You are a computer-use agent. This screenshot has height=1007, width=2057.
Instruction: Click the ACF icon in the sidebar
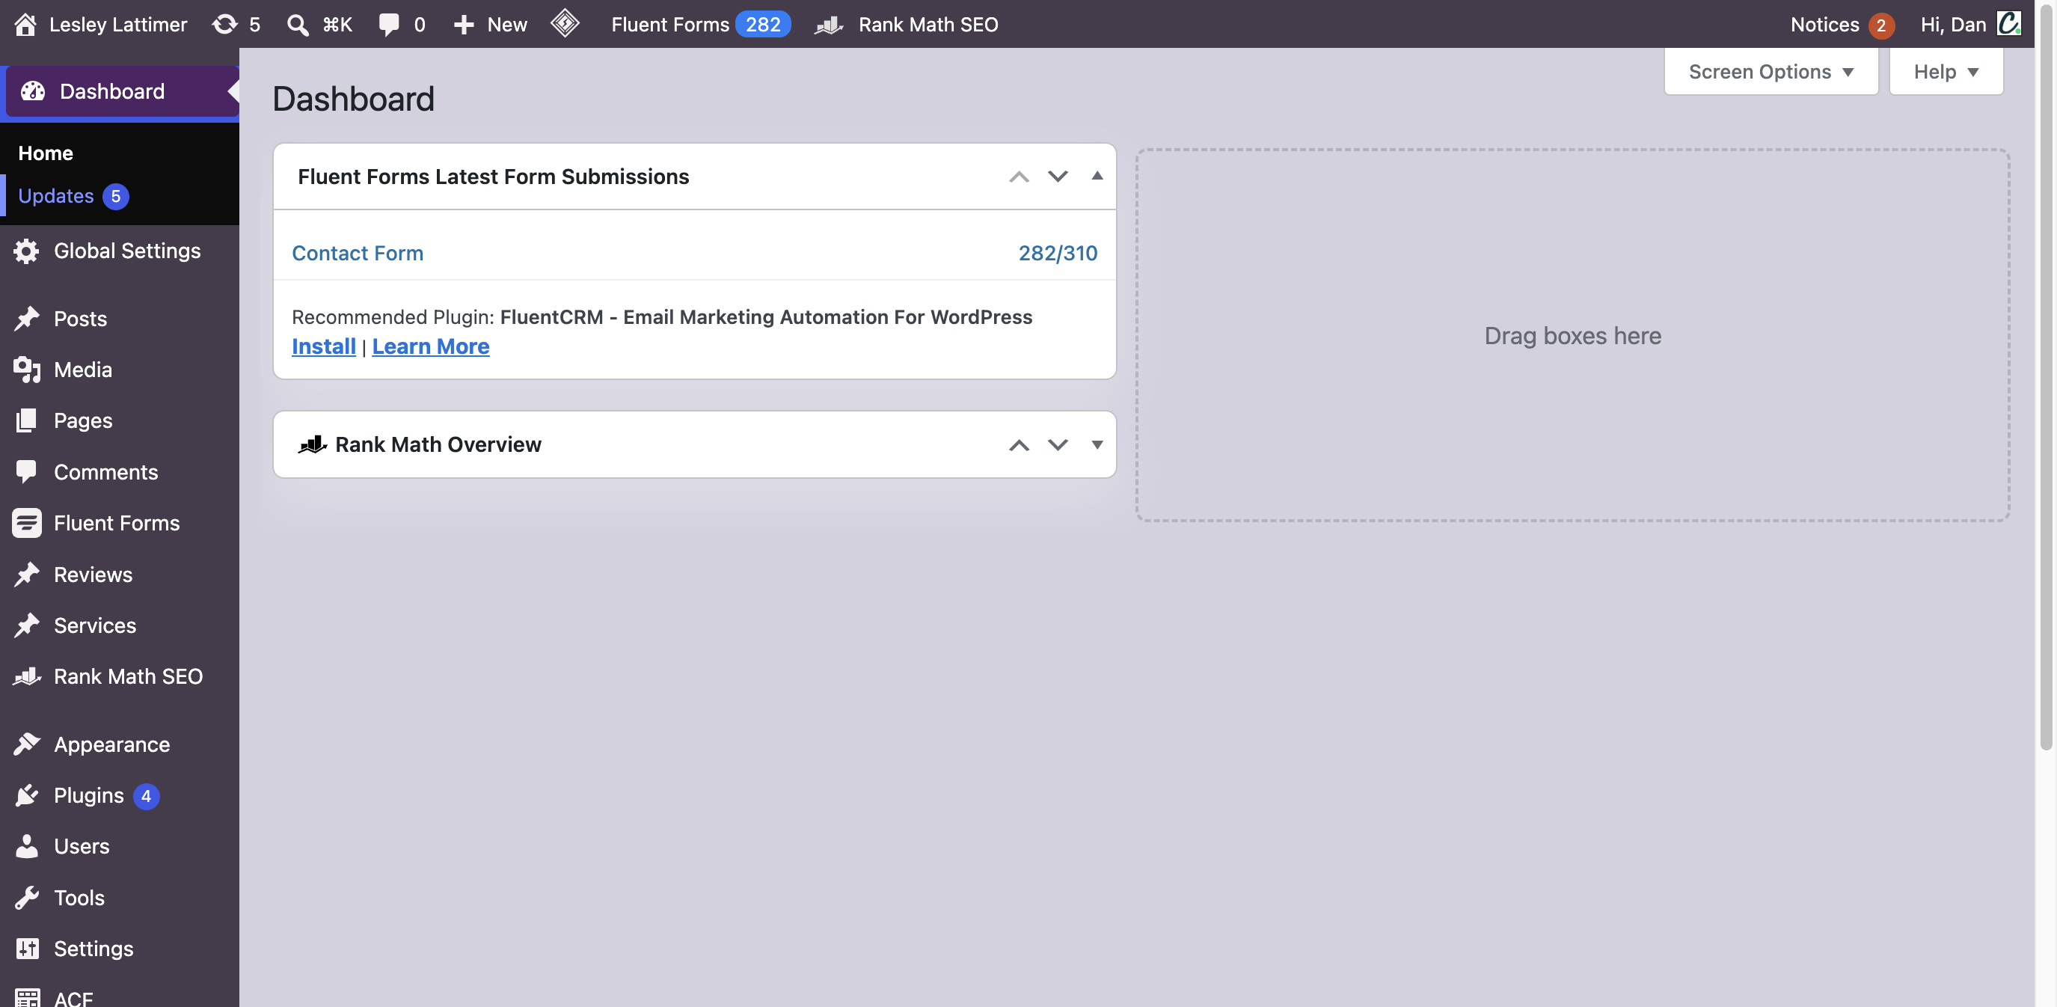(26, 997)
